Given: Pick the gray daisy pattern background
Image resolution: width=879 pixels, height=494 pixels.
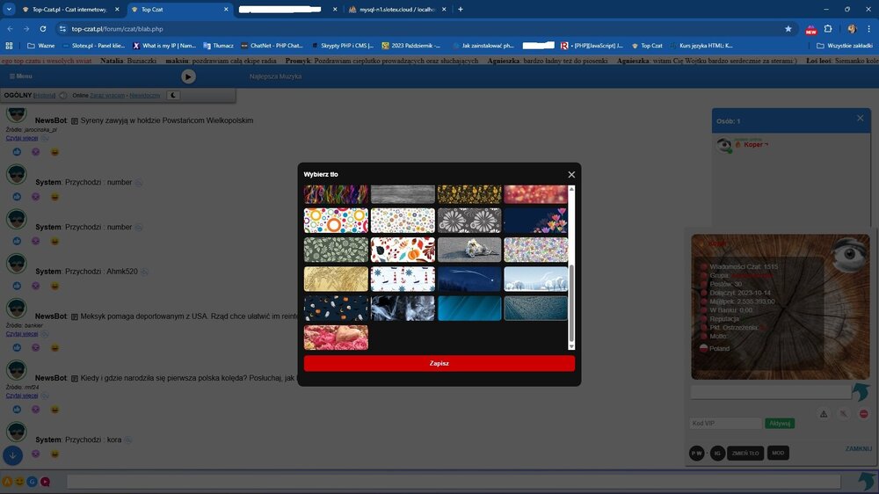Looking at the screenshot, I should click(x=469, y=221).
